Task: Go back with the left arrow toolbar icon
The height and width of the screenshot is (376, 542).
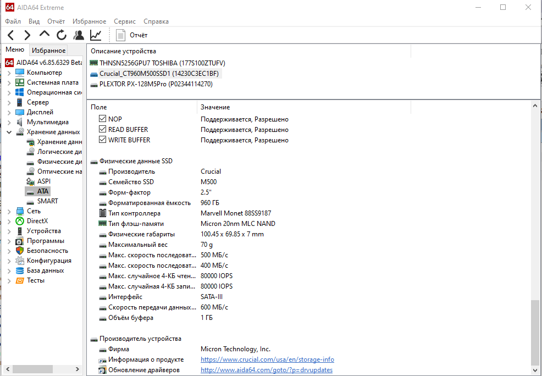Action: 10,35
